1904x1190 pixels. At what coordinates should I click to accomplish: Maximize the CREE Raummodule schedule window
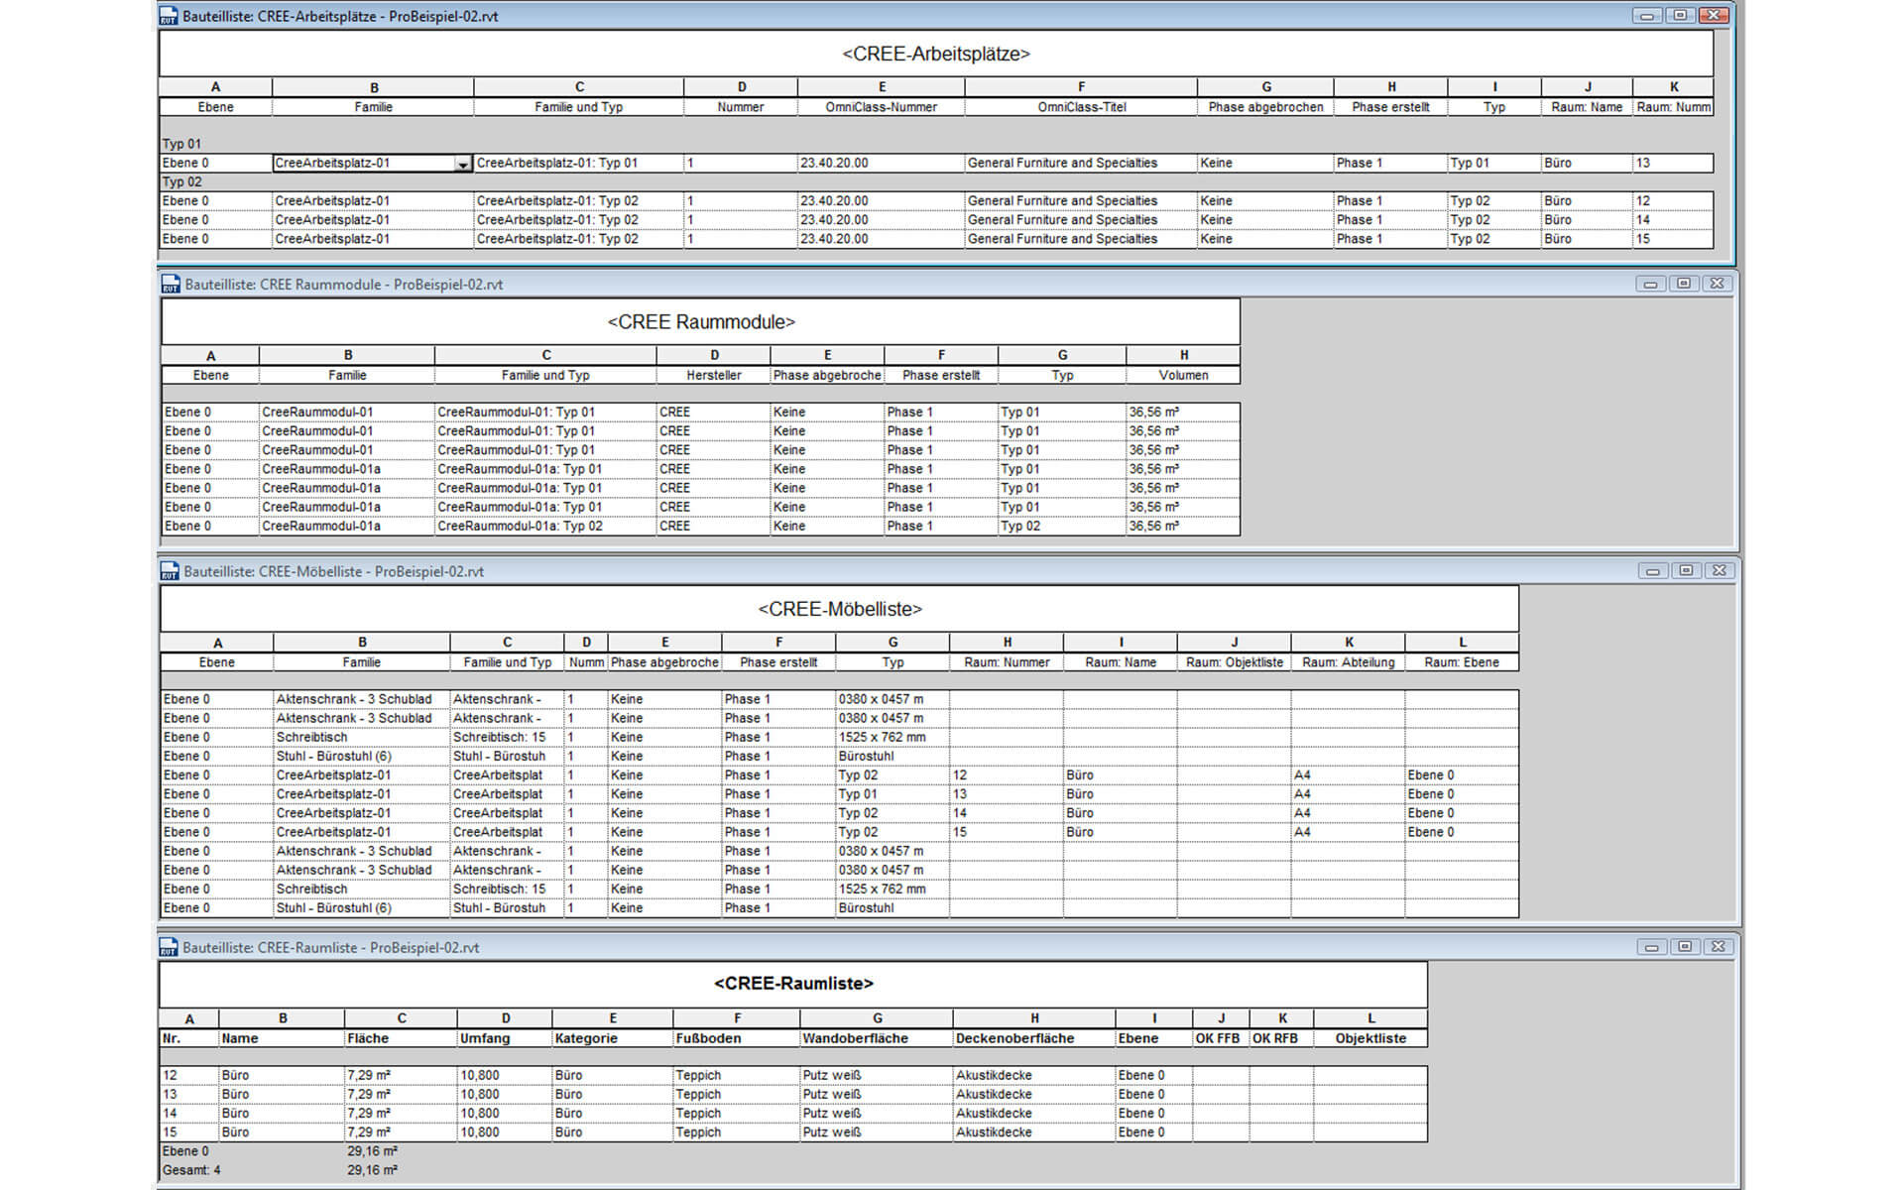pos(1684,284)
